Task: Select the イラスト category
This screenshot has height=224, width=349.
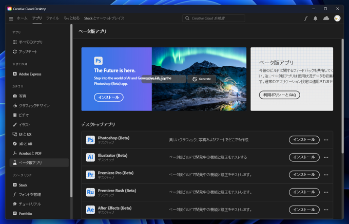Action: 39,125
